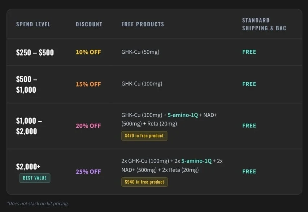Click the SPEND LEVEL column header
The height and width of the screenshot is (212, 308).
pyautogui.click(x=33, y=24)
